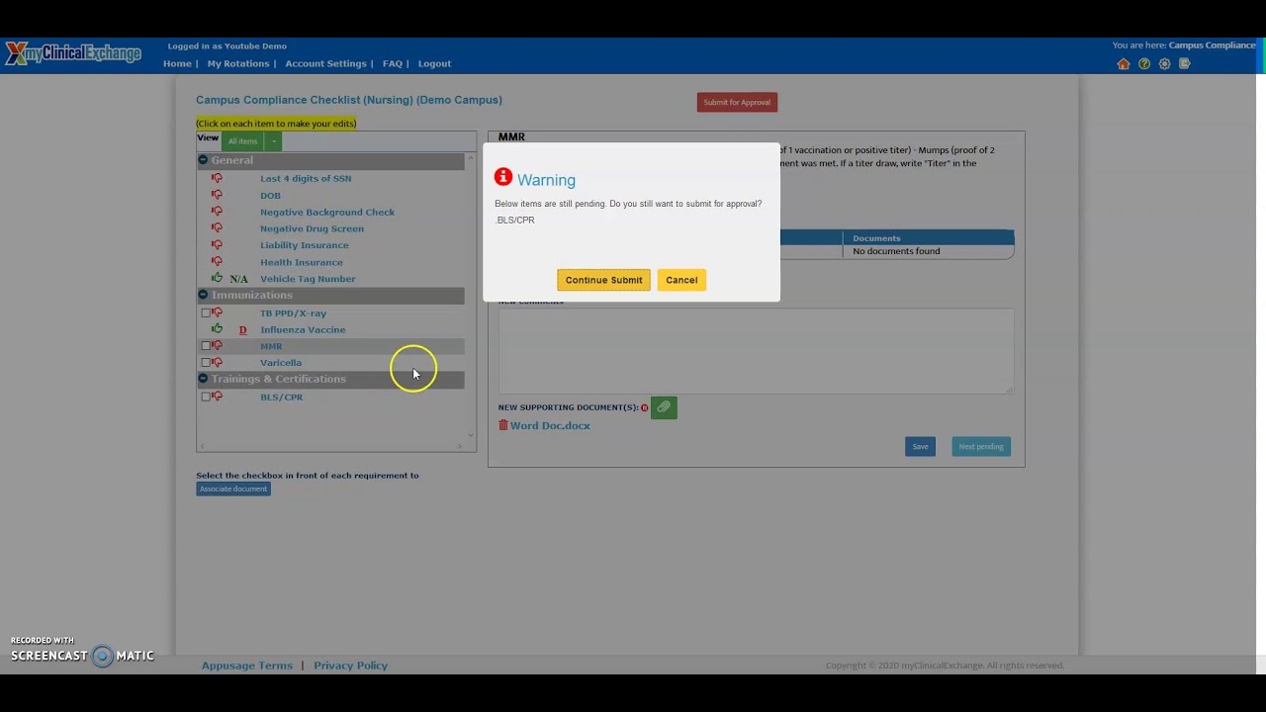This screenshot has width=1266, height=712.
Task: Click the green paperclip attachment icon
Action: tap(664, 407)
